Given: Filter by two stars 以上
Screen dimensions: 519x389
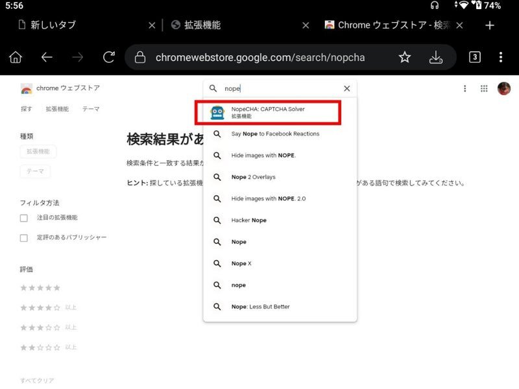Looking at the screenshot, I should 48,348.
